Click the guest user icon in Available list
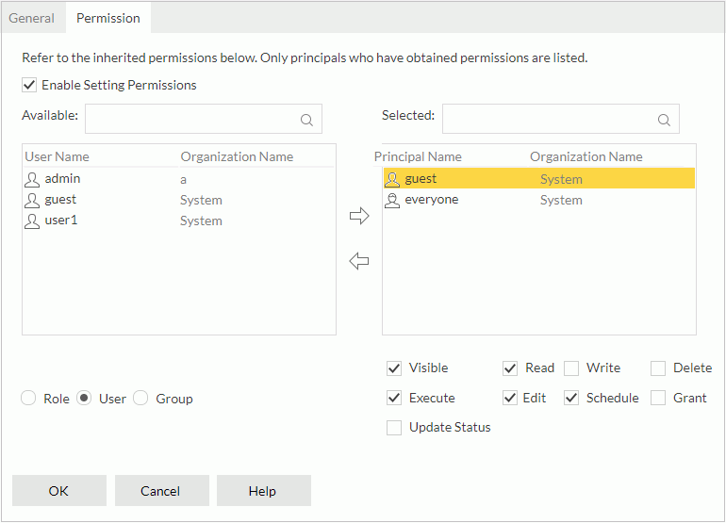The image size is (726, 523). (x=32, y=201)
